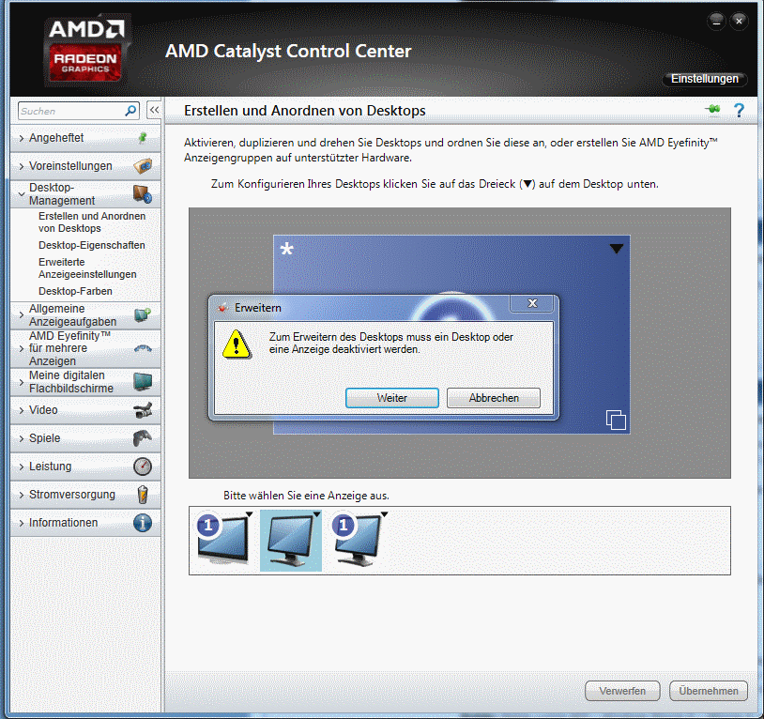This screenshot has width=764, height=719.
Task: Click the Allgemeine Anzeigeaufgaben icon
Action: [143, 315]
